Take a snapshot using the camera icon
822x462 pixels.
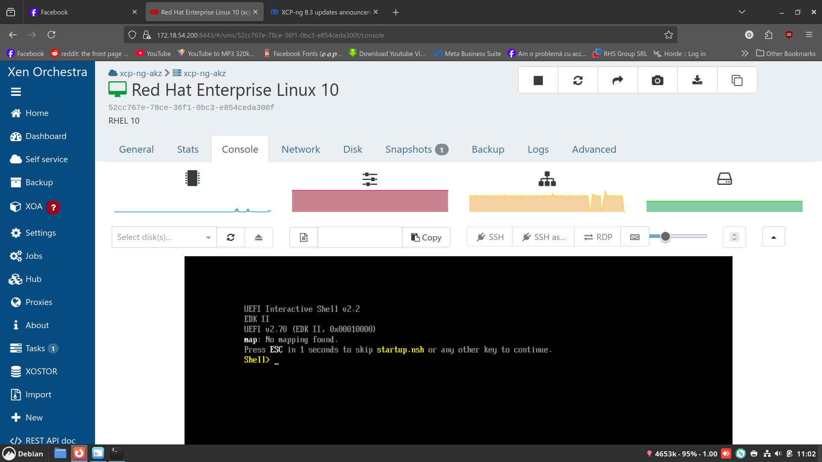point(657,80)
